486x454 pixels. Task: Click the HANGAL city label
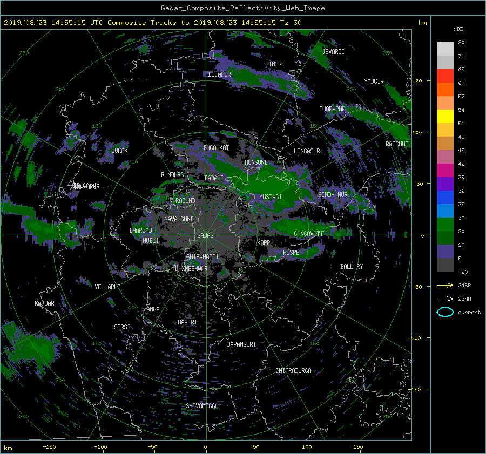point(152,309)
